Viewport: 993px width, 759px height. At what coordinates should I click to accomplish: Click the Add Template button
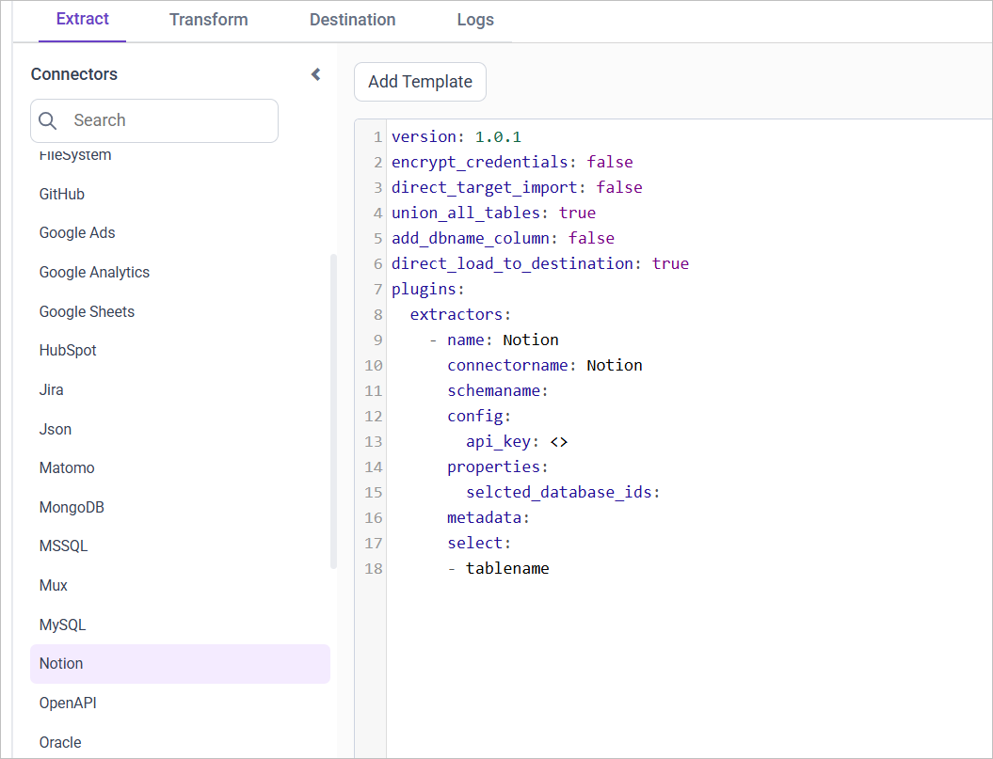coord(420,82)
